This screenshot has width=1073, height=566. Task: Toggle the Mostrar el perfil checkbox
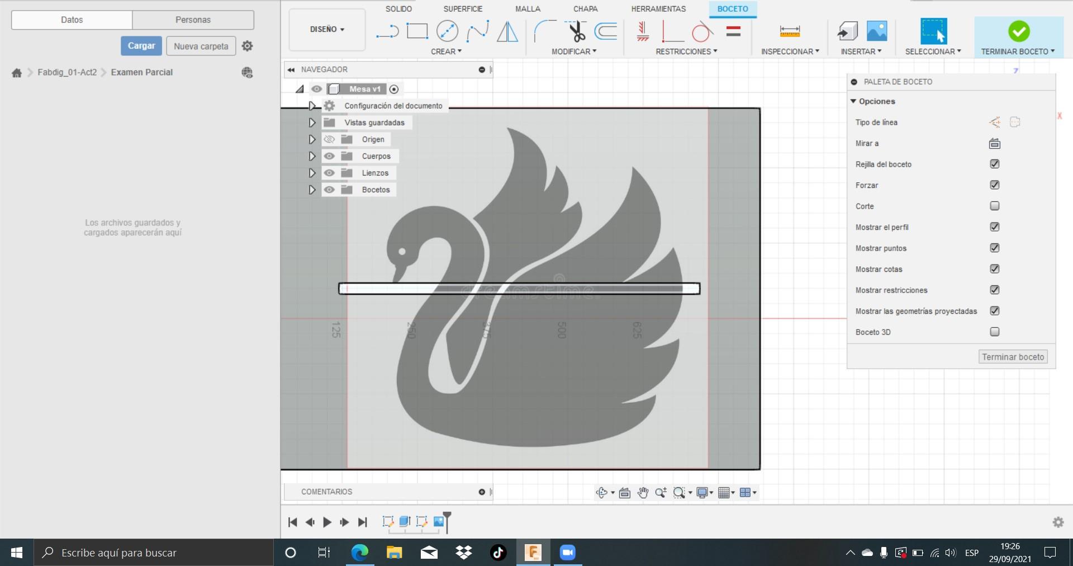click(x=995, y=227)
